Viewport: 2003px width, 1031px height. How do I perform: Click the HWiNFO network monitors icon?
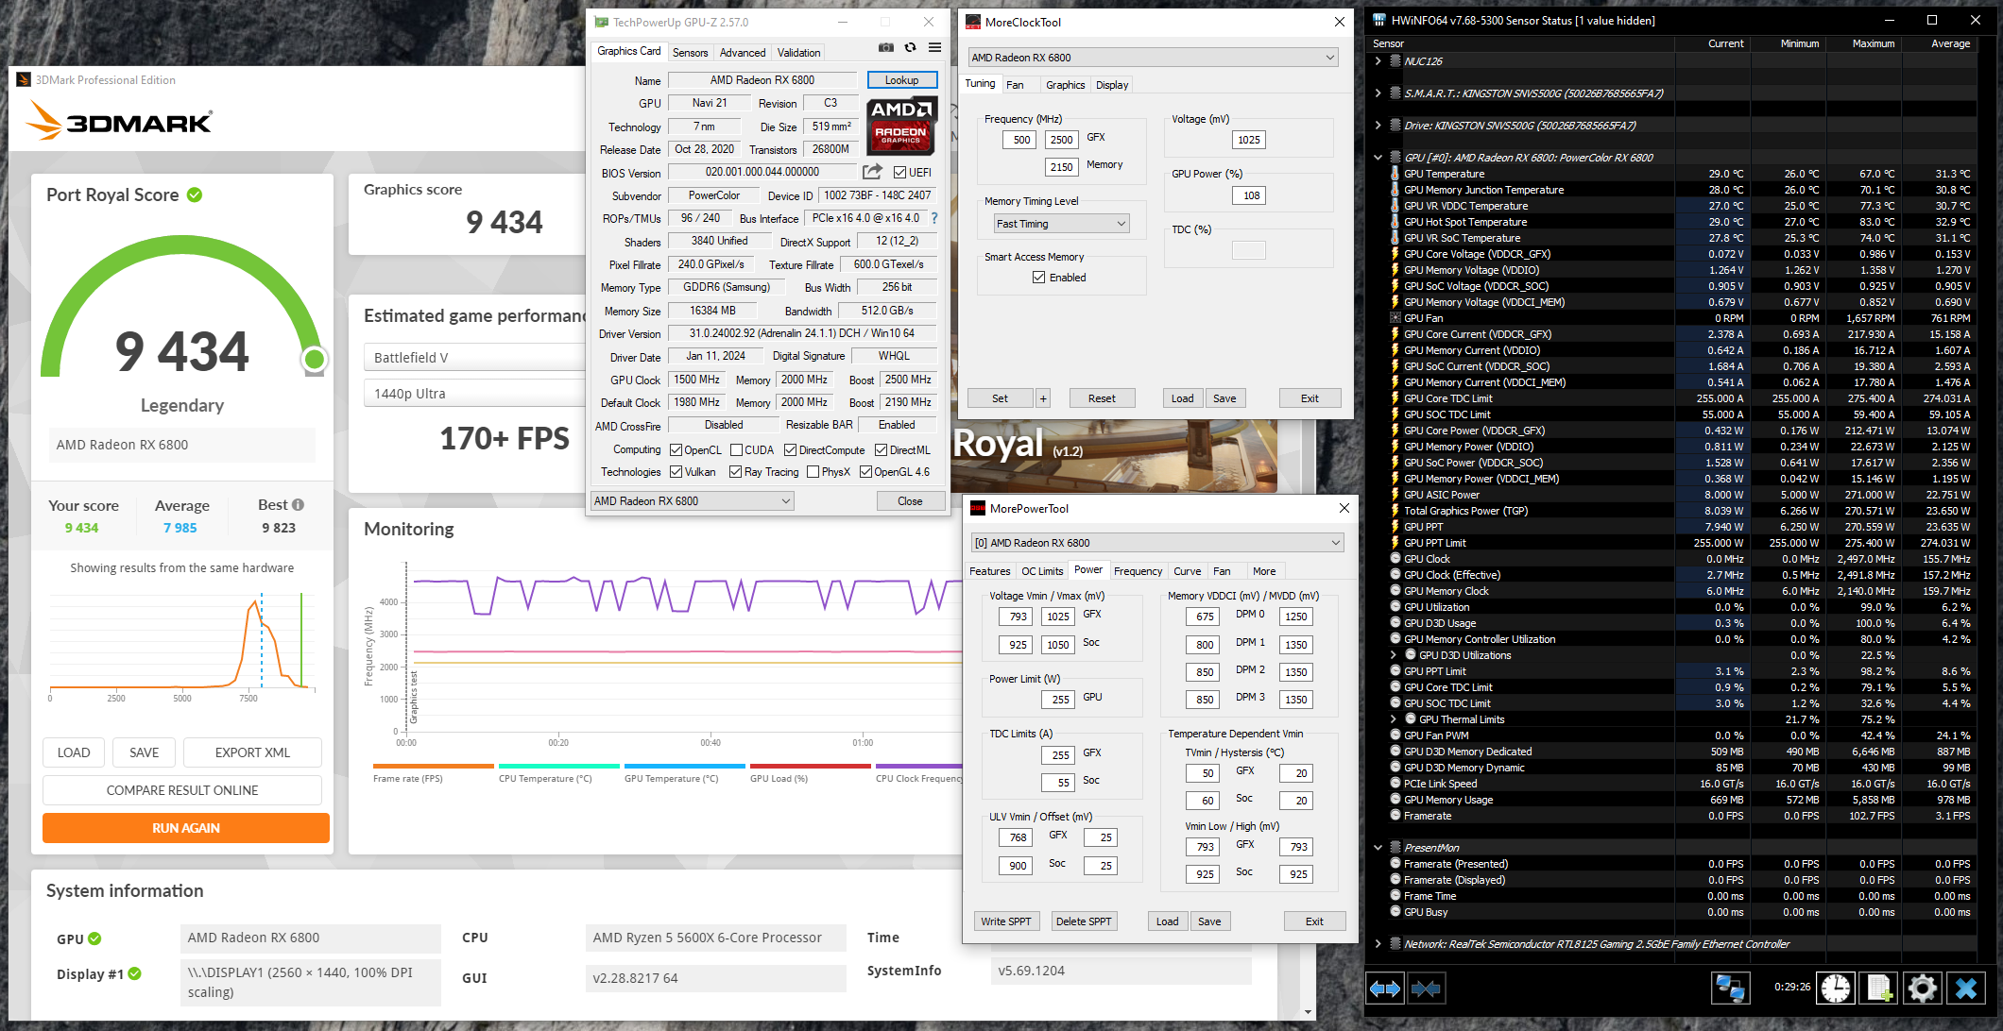(x=1730, y=988)
